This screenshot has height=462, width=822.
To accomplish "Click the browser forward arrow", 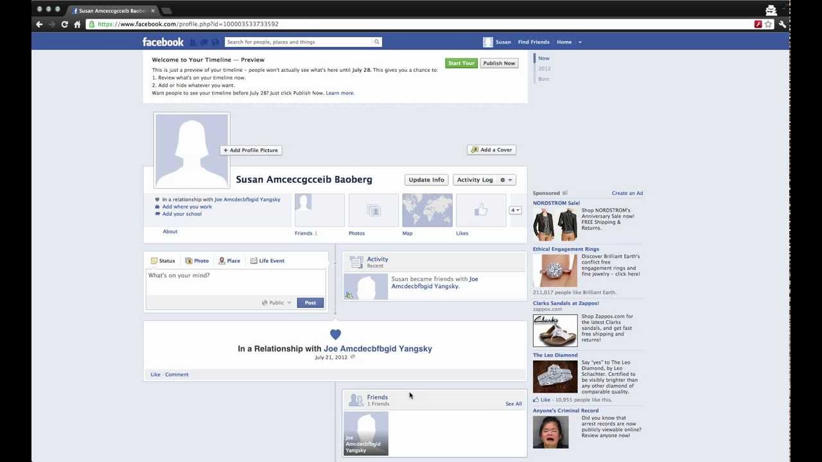I will [x=51, y=24].
